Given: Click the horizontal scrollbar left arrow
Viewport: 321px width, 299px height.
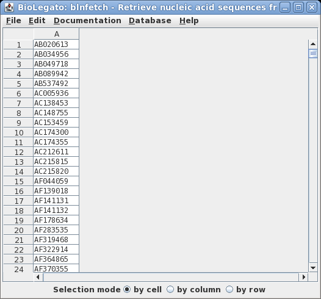Looking at the screenshot, I should coord(38,277).
